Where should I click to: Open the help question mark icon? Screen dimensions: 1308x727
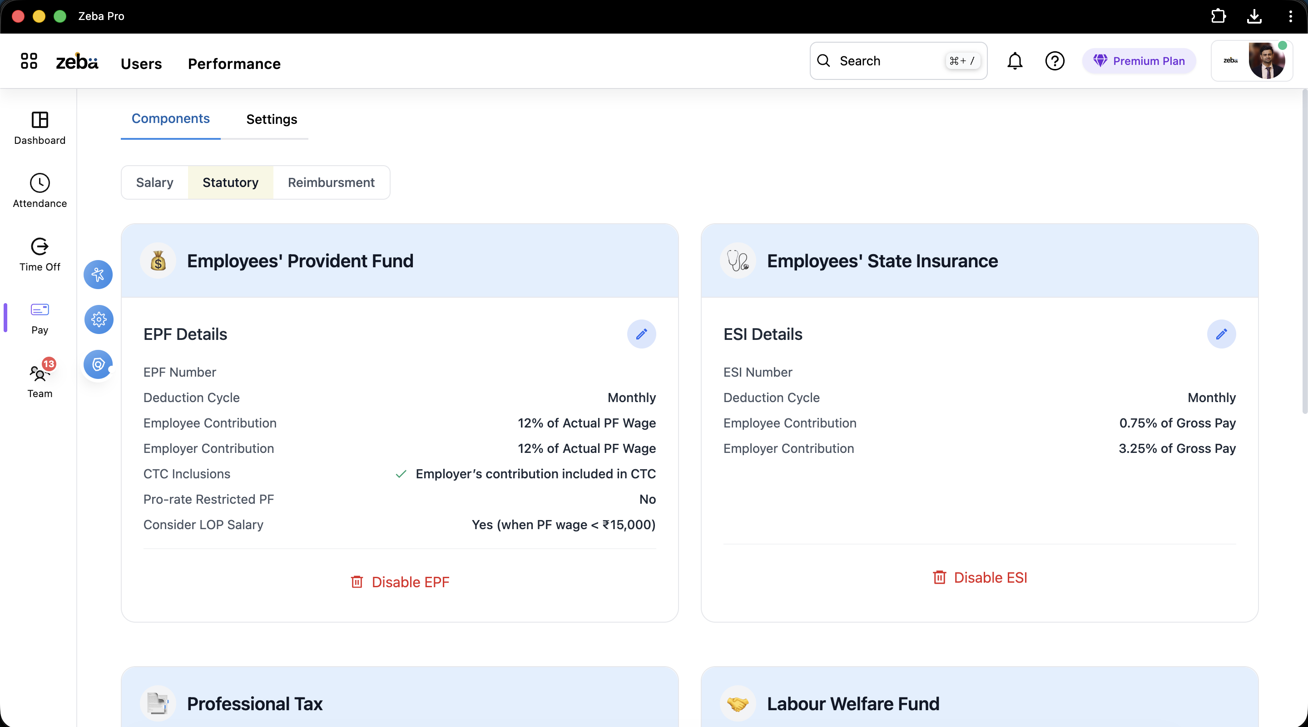(1055, 61)
